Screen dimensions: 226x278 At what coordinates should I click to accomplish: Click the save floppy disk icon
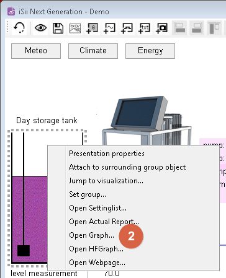(58, 28)
